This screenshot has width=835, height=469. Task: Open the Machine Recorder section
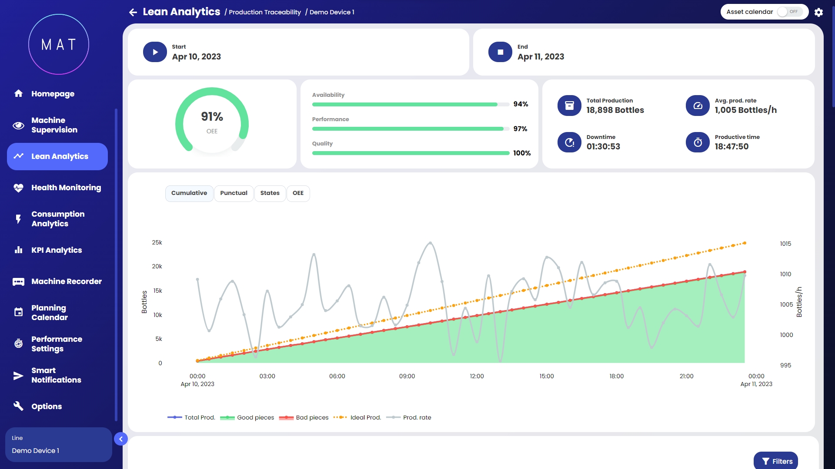click(x=66, y=281)
